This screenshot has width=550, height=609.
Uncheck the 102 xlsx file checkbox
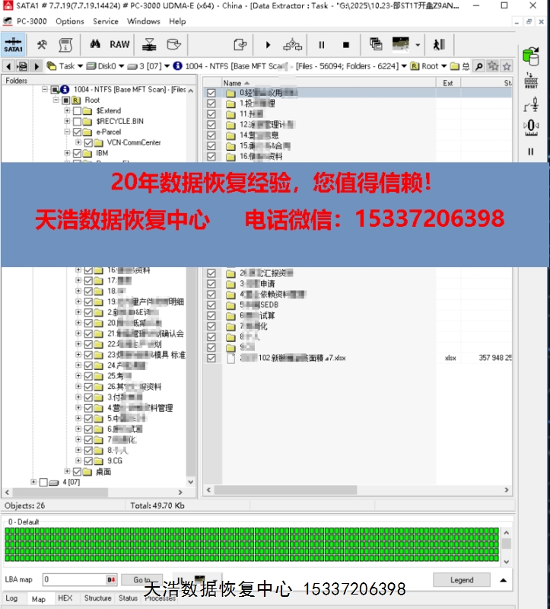211,358
